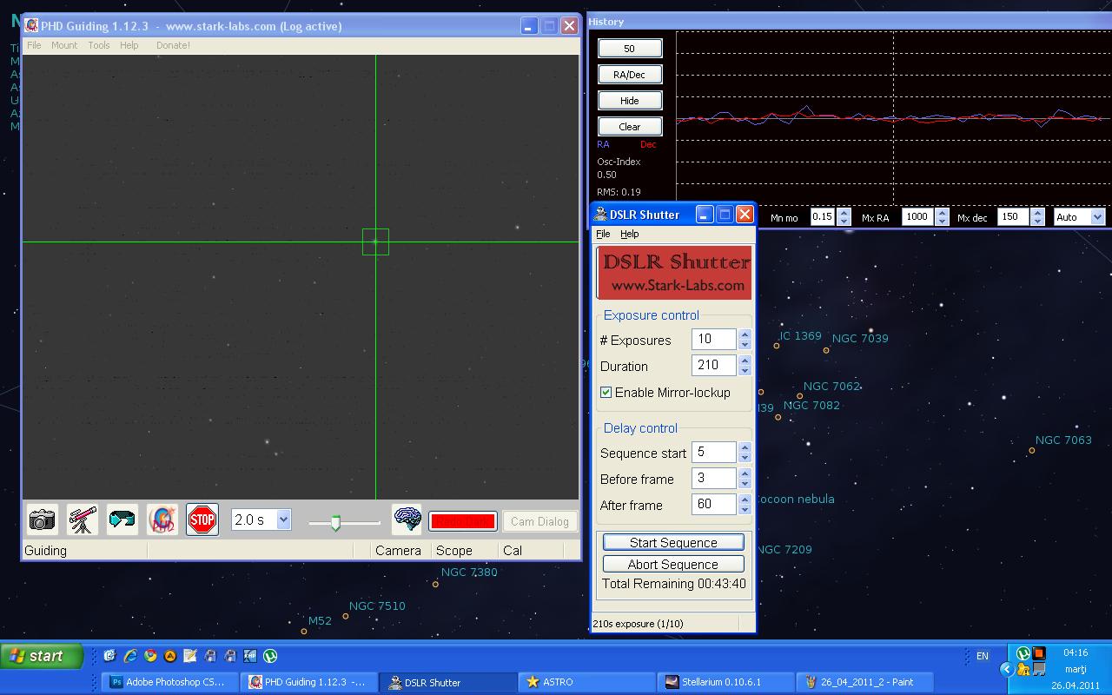Open the PHD Guiding Help menu
The height and width of the screenshot is (695, 1112).
pyautogui.click(x=129, y=45)
